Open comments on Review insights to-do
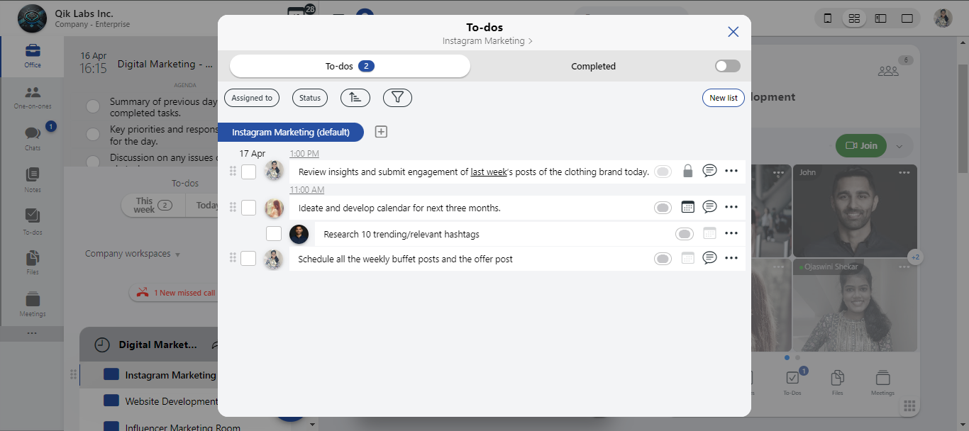 click(x=709, y=171)
